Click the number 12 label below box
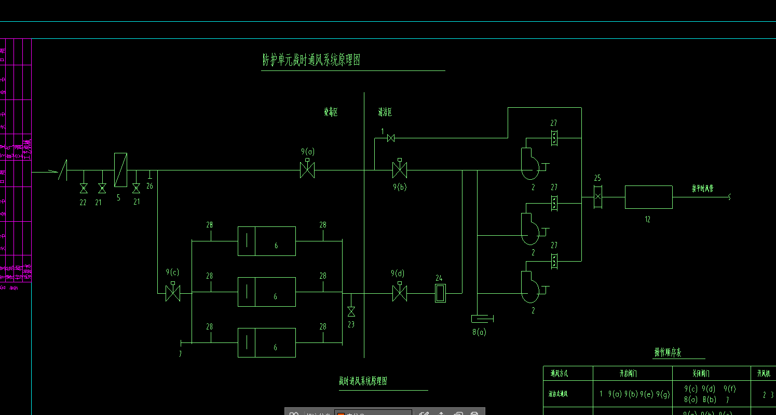The image size is (776, 415). (x=647, y=219)
